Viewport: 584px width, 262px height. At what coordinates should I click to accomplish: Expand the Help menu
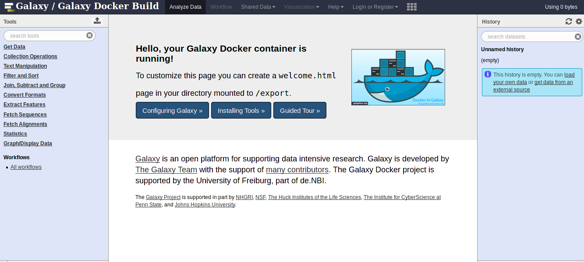336,7
